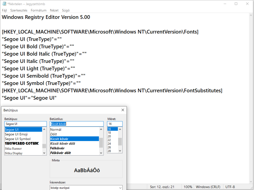Click style list scroll up arrow
This screenshot has width=254, height=190.
tap(101, 129)
